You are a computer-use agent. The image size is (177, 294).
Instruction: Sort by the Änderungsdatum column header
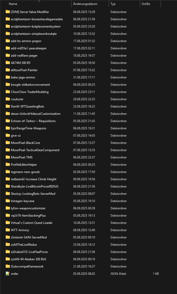click(85, 4)
